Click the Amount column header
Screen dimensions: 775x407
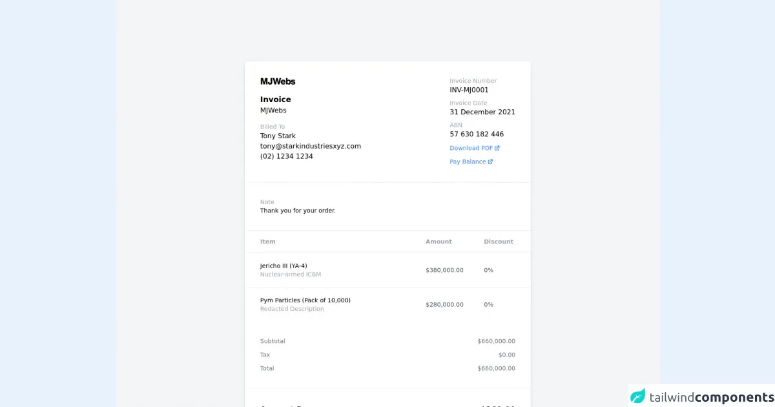click(439, 242)
